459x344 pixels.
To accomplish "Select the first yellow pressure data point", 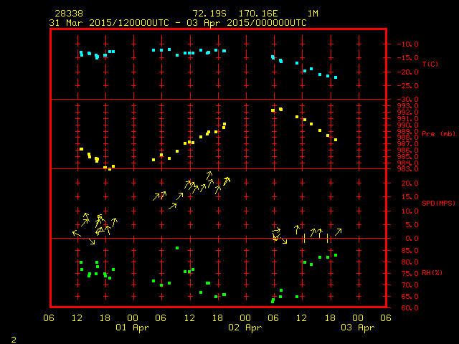I will [x=81, y=149].
